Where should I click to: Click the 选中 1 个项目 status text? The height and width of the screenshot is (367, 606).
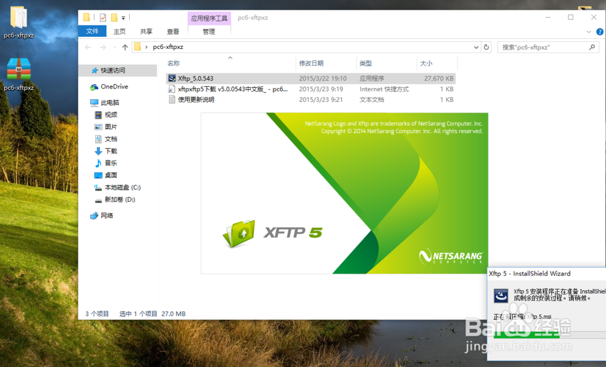pyautogui.click(x=138, y=314)
